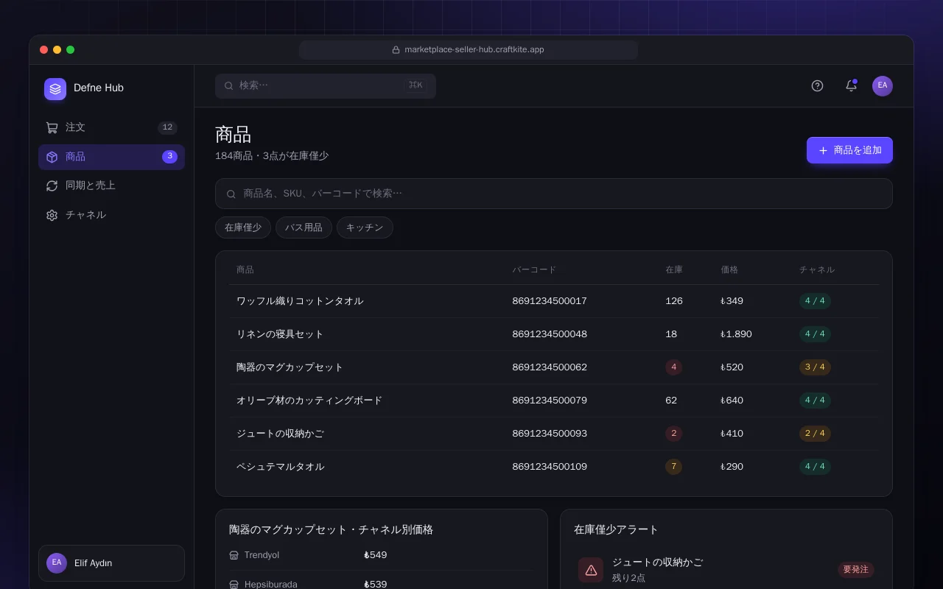Click barcode 8691234500062
The image size is (943, 589).
550,367
